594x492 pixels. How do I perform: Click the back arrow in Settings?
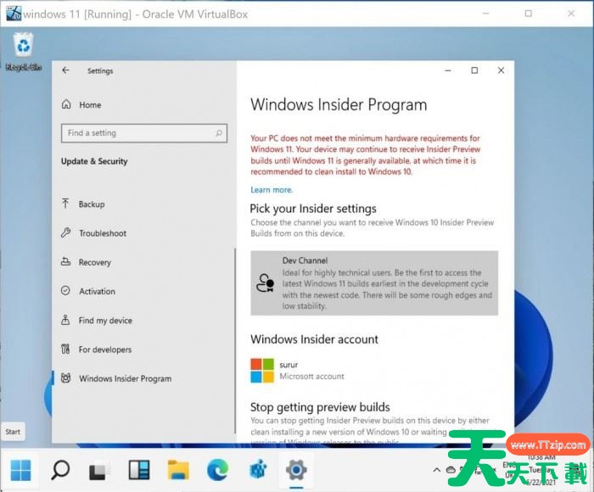pos(66,70)
